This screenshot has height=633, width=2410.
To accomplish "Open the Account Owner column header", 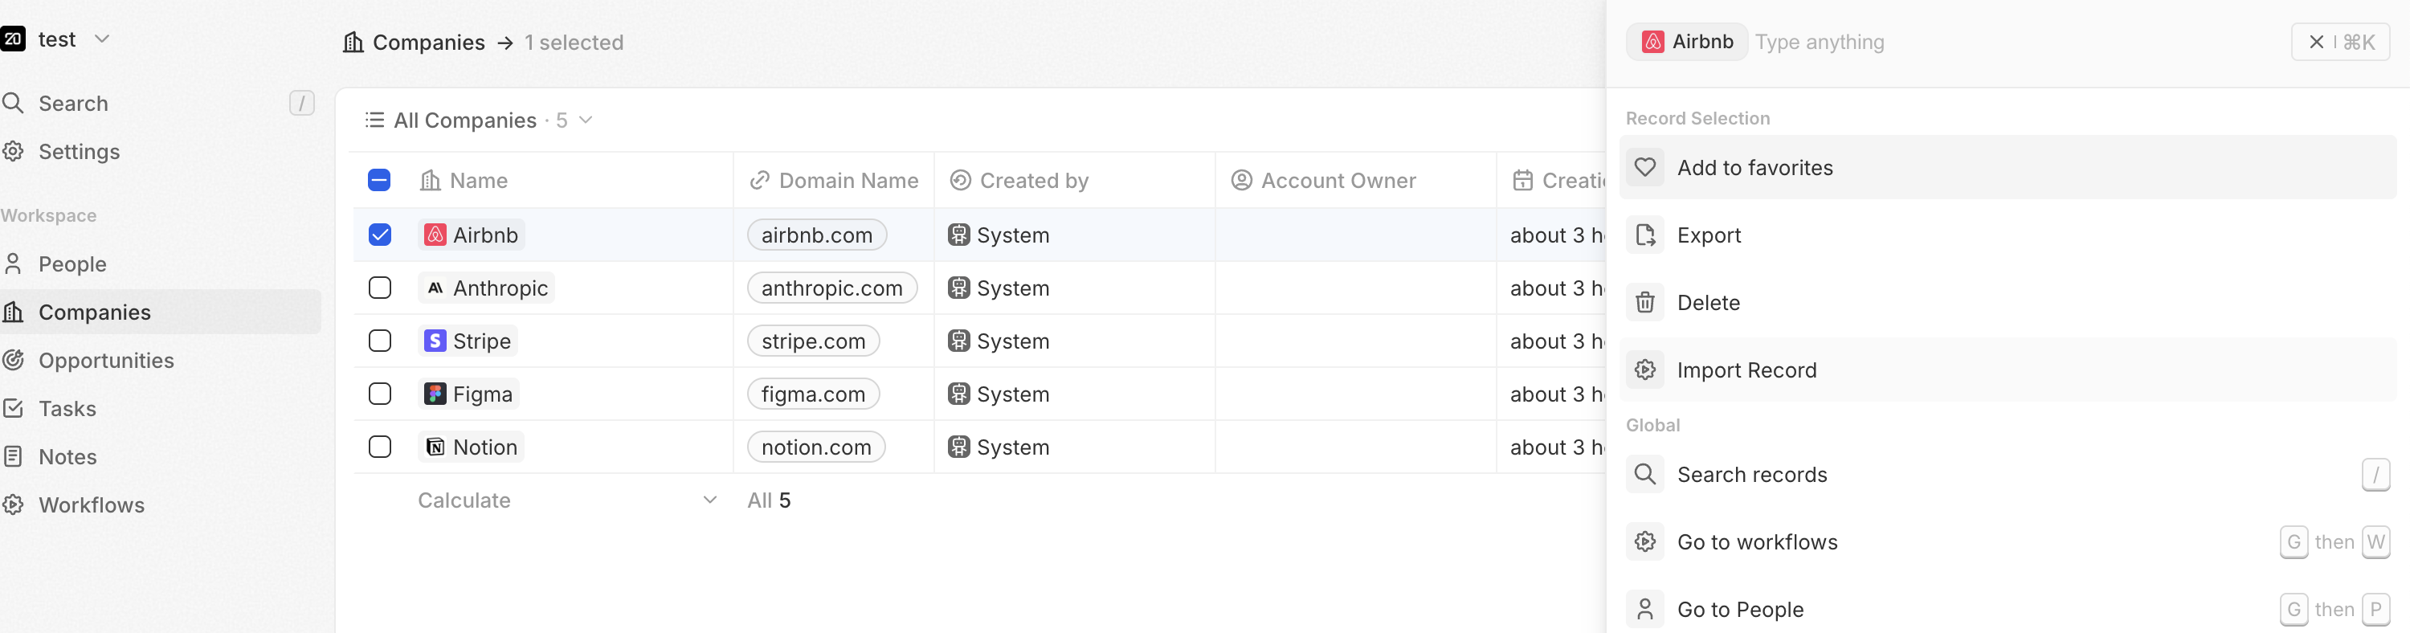I will pos(1354,181).
